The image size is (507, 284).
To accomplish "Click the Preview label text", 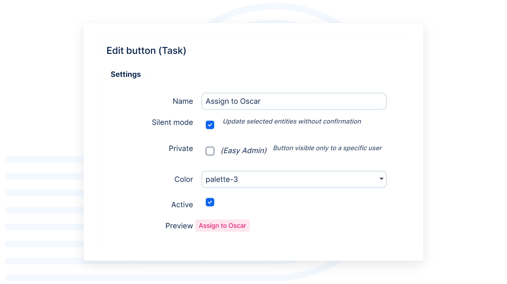I will point(179,226).
